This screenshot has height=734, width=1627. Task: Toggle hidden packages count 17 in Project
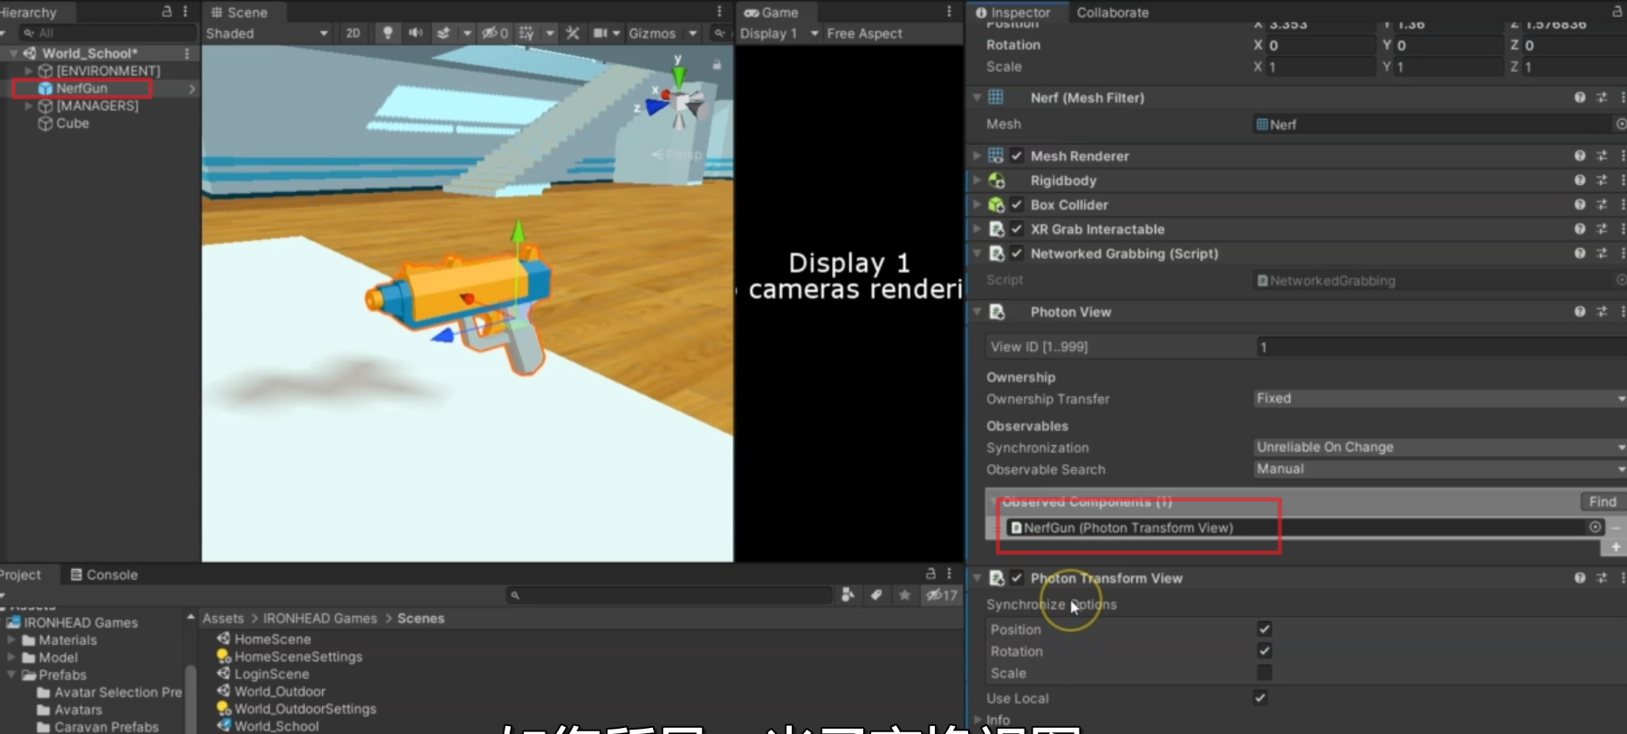[x=942, y=595]
